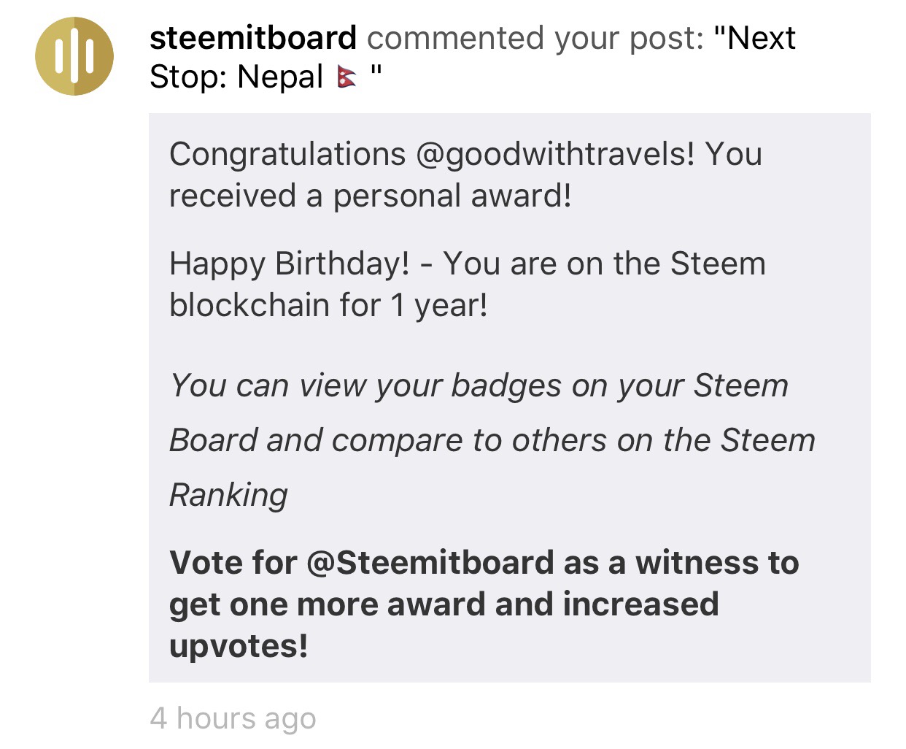Viewport: 906px width, 749px height.
Task: Click "received a personal award!" line
Action: pyautogui.click(x=370, y=196)
